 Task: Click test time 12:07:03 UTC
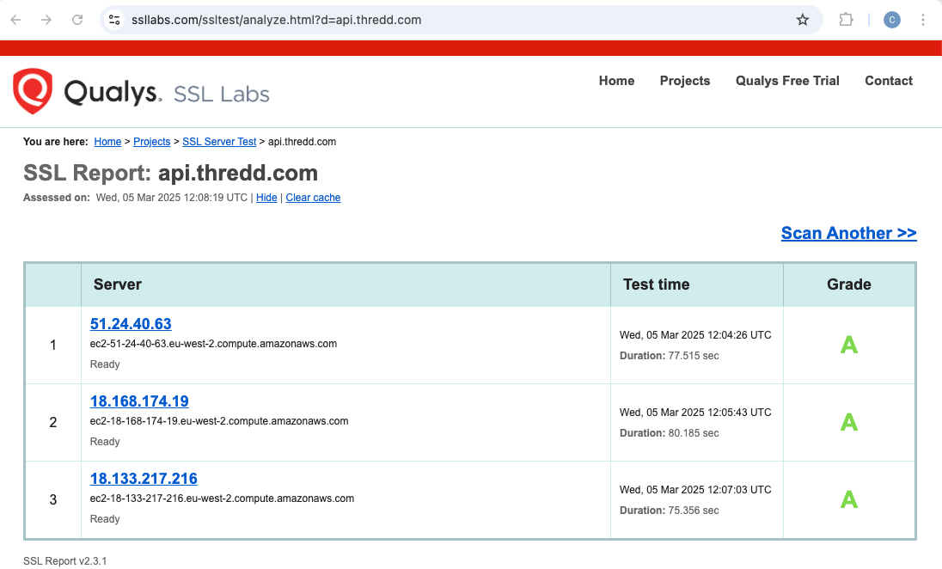(x=695, y=490)
